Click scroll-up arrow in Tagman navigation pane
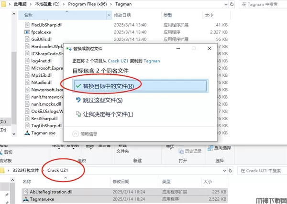The height and width of the screenshot is (204, 287). coord(14,14)
